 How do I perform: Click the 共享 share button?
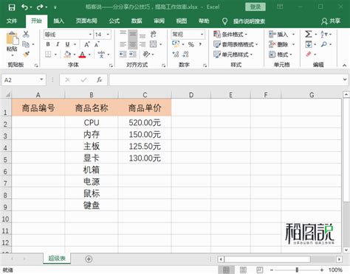coord(331,21)
